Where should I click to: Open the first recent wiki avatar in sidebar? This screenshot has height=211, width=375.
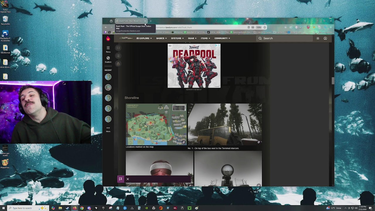tap(108, 77)
